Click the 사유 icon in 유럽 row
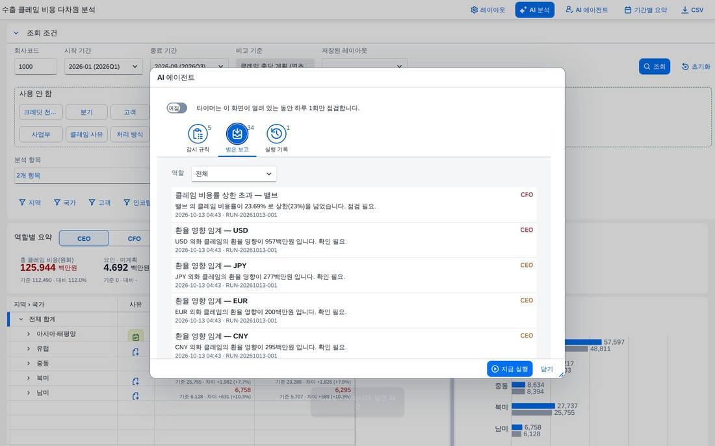 135,352
